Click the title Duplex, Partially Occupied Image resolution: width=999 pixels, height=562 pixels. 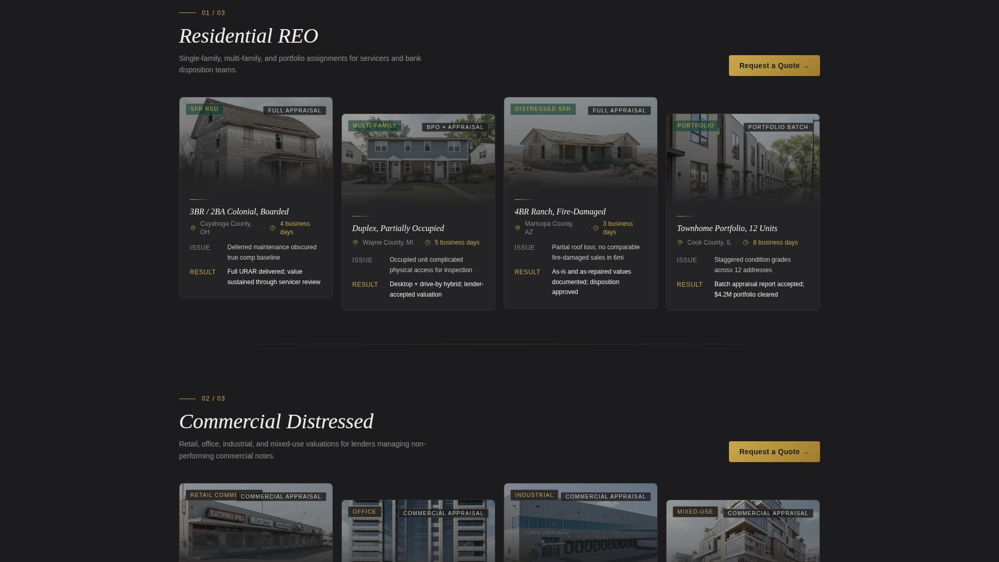398,228
